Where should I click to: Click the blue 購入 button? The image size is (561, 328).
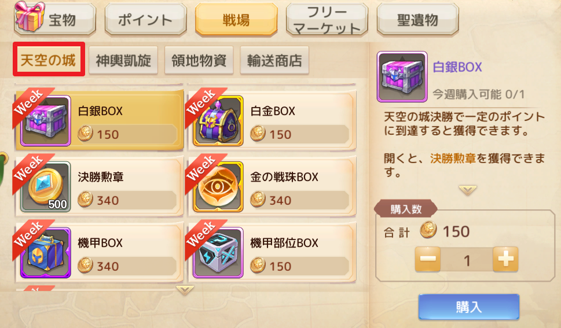pos(469,307)
